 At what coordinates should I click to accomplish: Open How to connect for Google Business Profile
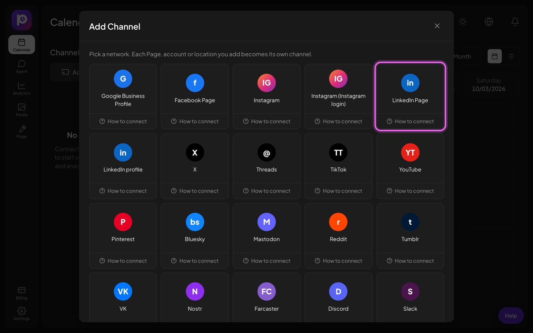pyautogui.click(x=123, y=121)
